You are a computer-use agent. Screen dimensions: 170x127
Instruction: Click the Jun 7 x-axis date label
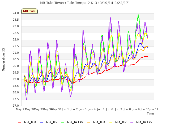click(118, 109)
